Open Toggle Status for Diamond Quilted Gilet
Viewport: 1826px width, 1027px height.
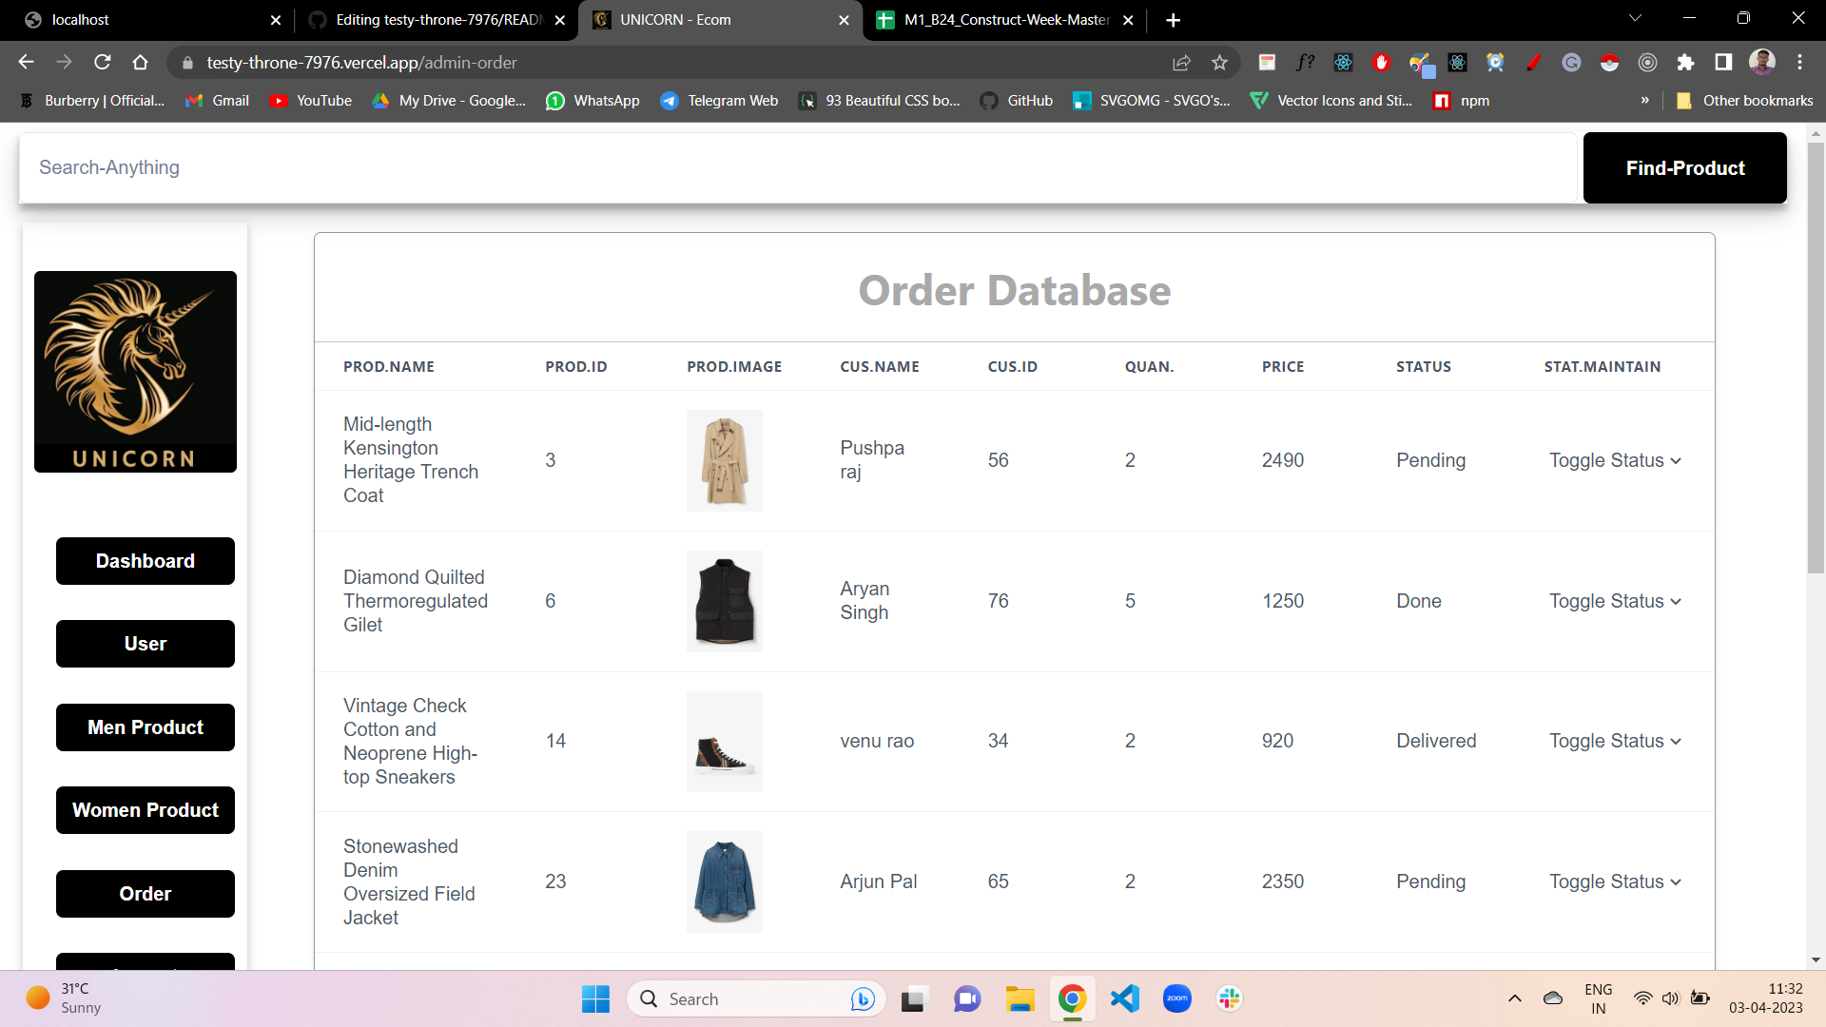[x=1614, y=601]
